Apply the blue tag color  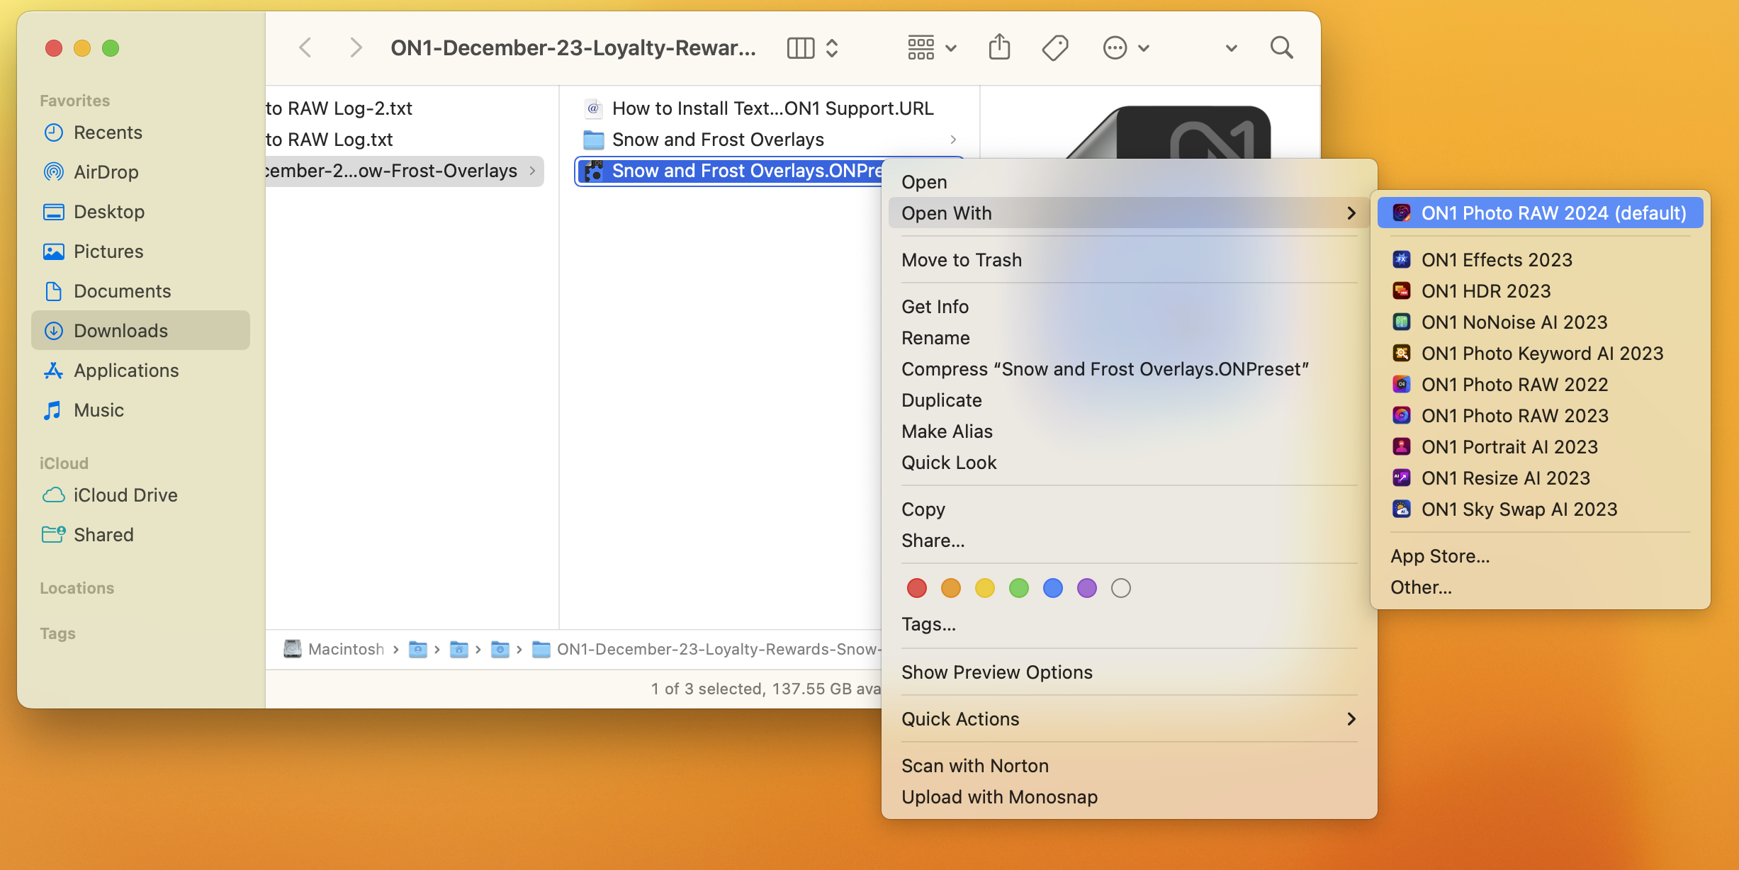[1053, 588]
